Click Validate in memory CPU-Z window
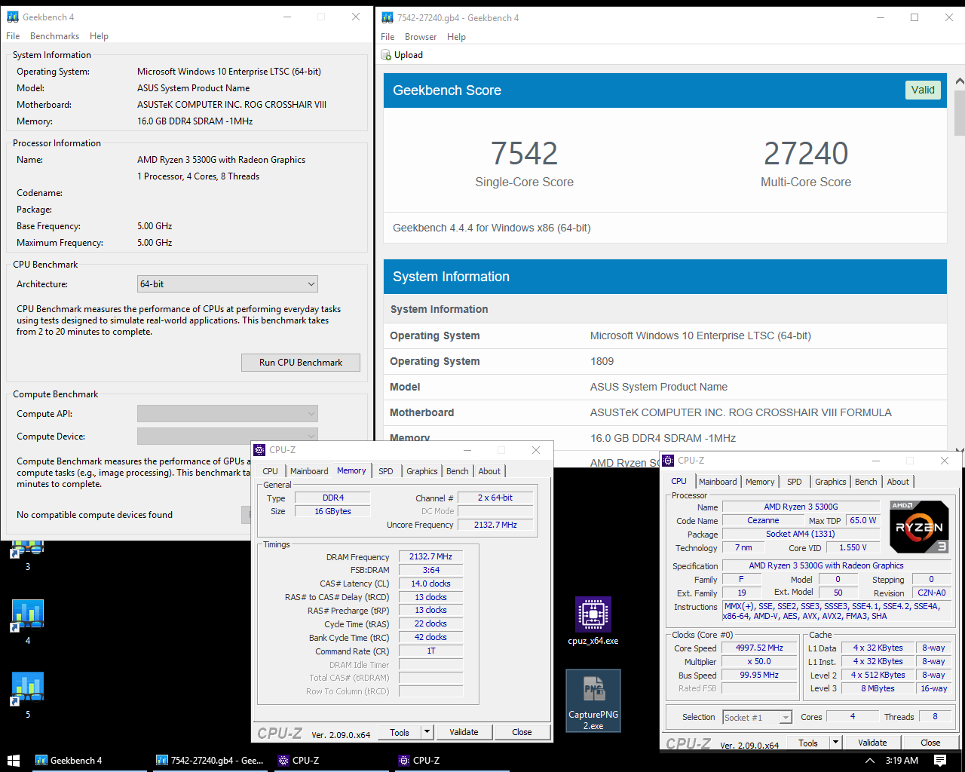Screen dimensions: 965x772 [x=464, y=732]
